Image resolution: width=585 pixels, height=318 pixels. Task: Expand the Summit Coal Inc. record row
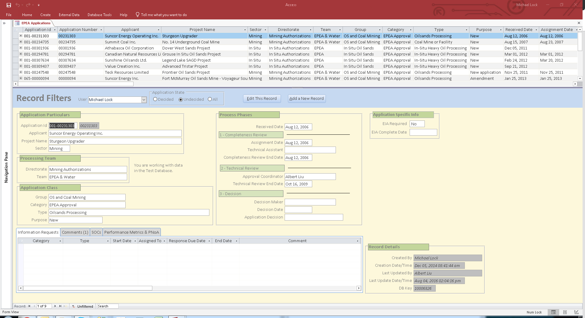21,42
